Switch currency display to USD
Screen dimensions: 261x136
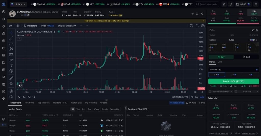tap(202, 103)
